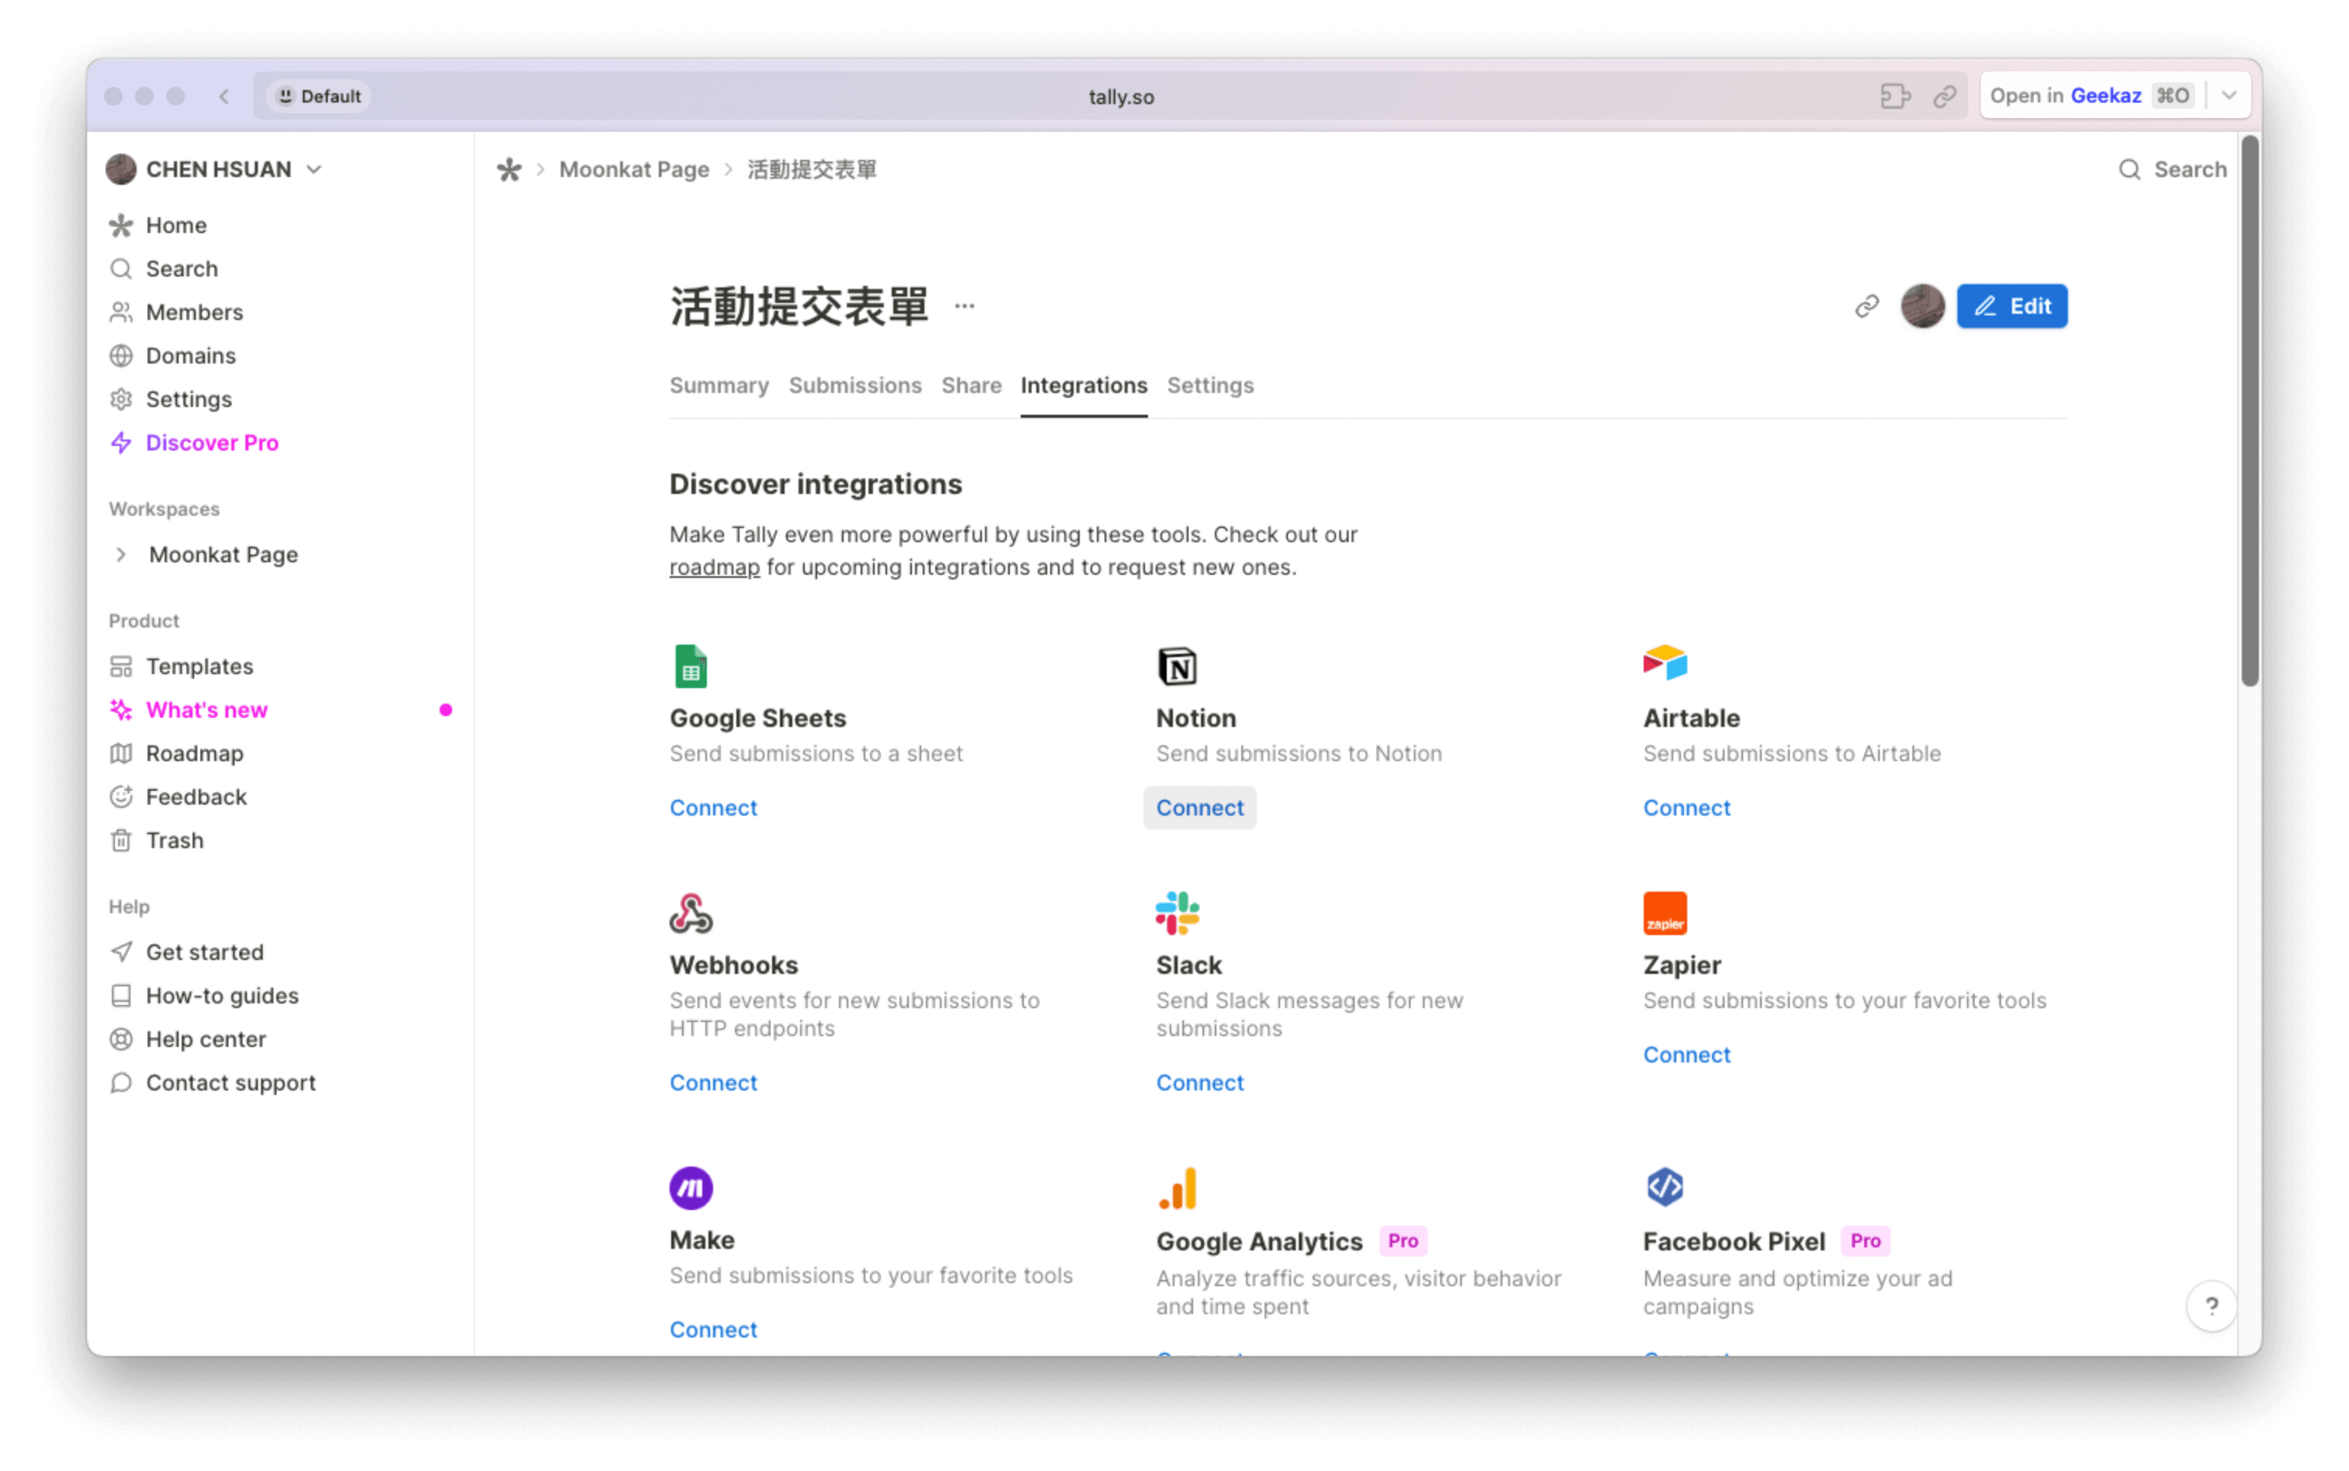This screenshot has height=1471, width=2349.
Task: Click the Contact support chat bubble icon
Action: pyautogui.click(x=120, y=1083)
